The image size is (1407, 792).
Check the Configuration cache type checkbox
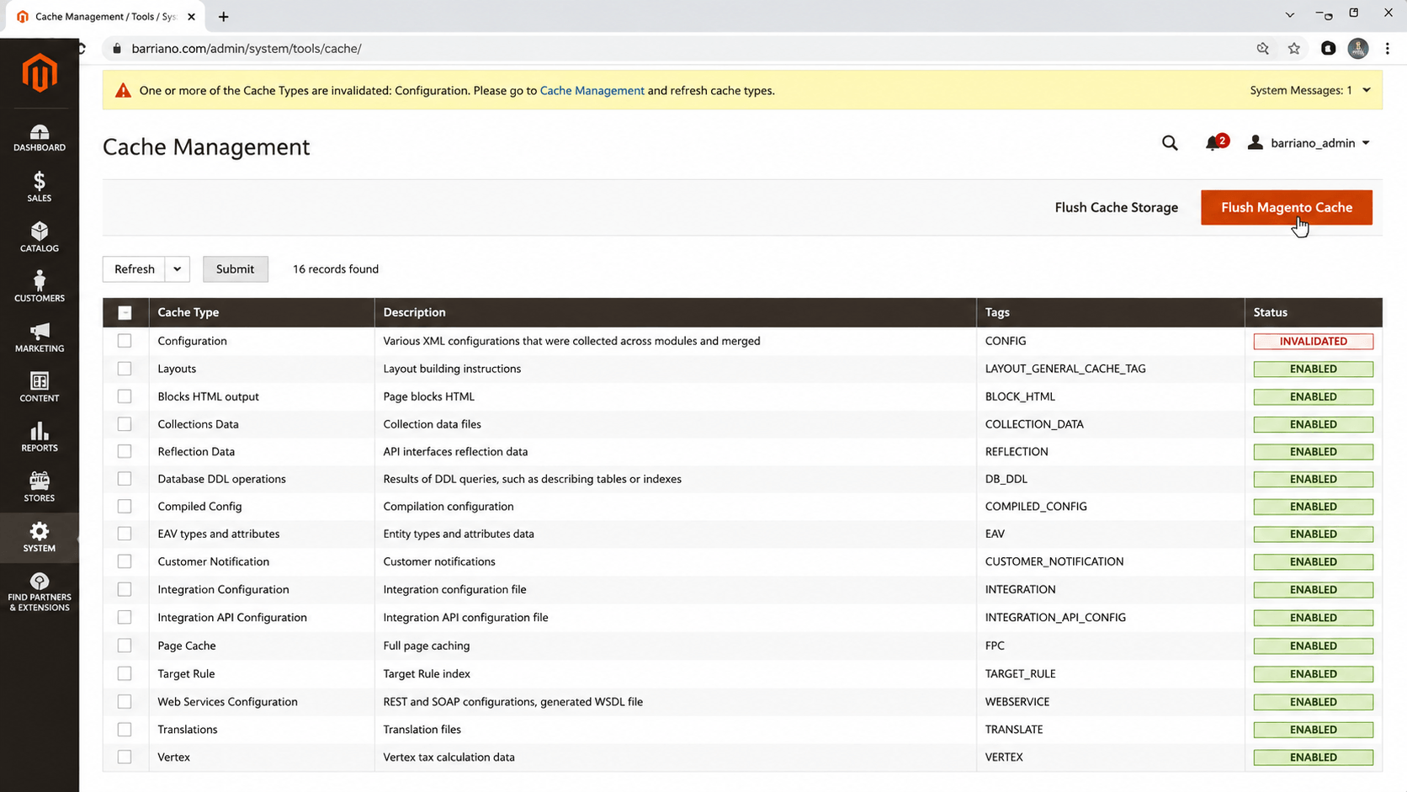point(125,341)
